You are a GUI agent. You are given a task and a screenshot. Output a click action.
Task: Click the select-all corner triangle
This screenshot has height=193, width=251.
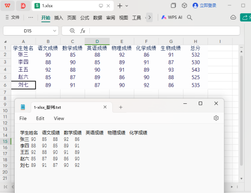tap(5, 42)
